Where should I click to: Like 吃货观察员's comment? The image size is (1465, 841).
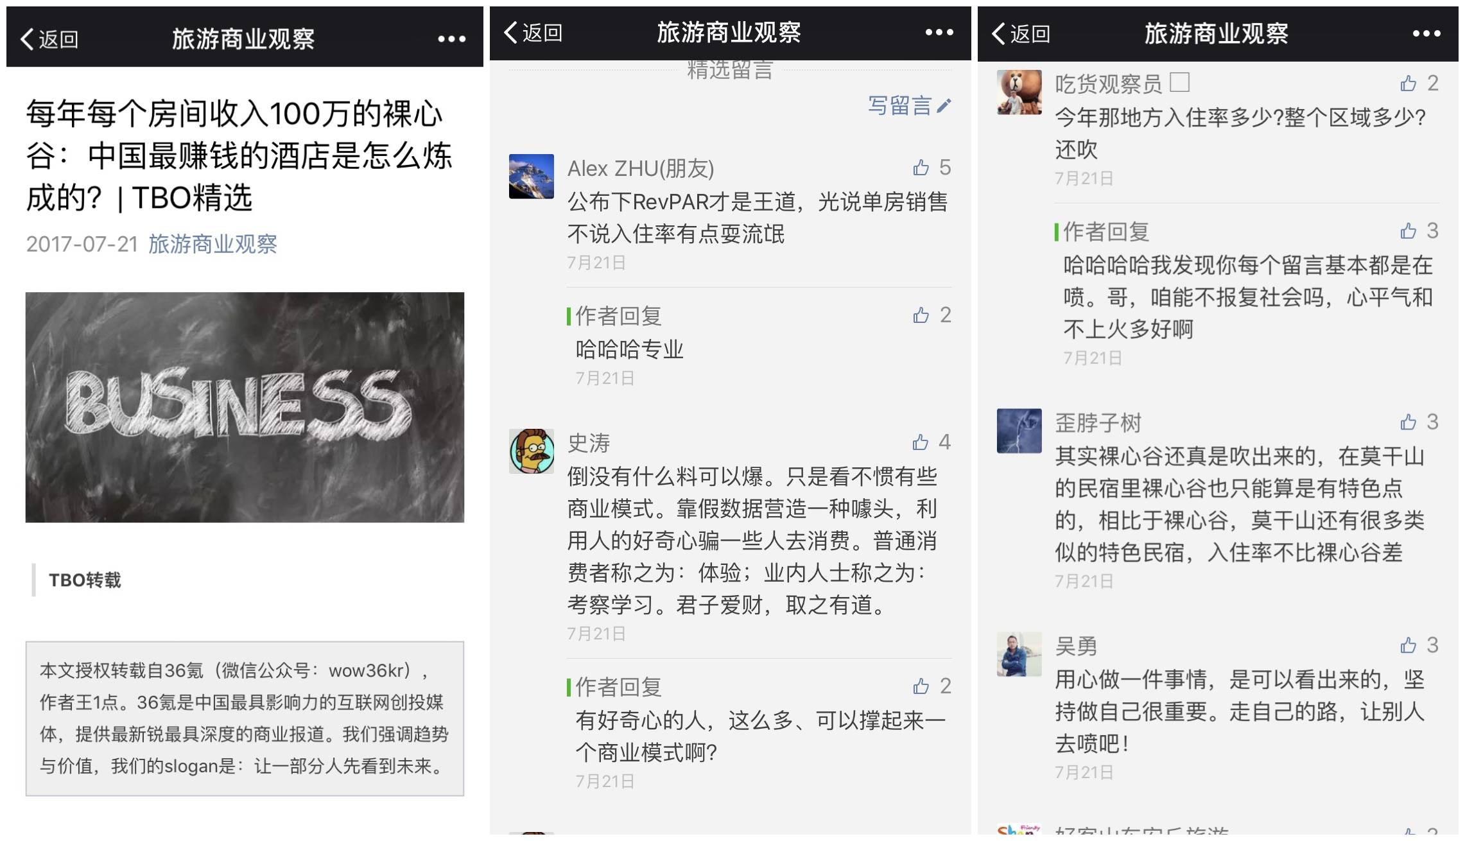(x=1408, y=83)
